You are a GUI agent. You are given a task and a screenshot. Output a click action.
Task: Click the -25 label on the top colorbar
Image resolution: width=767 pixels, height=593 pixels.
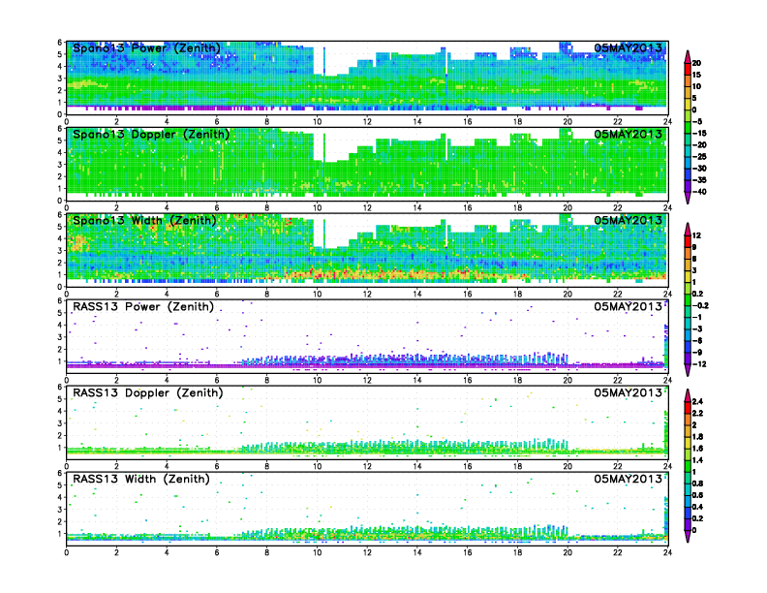(x=699, y=157)
